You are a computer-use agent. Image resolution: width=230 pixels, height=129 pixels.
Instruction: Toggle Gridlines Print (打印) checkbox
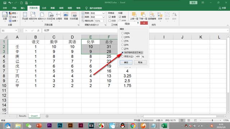point(110,21)
